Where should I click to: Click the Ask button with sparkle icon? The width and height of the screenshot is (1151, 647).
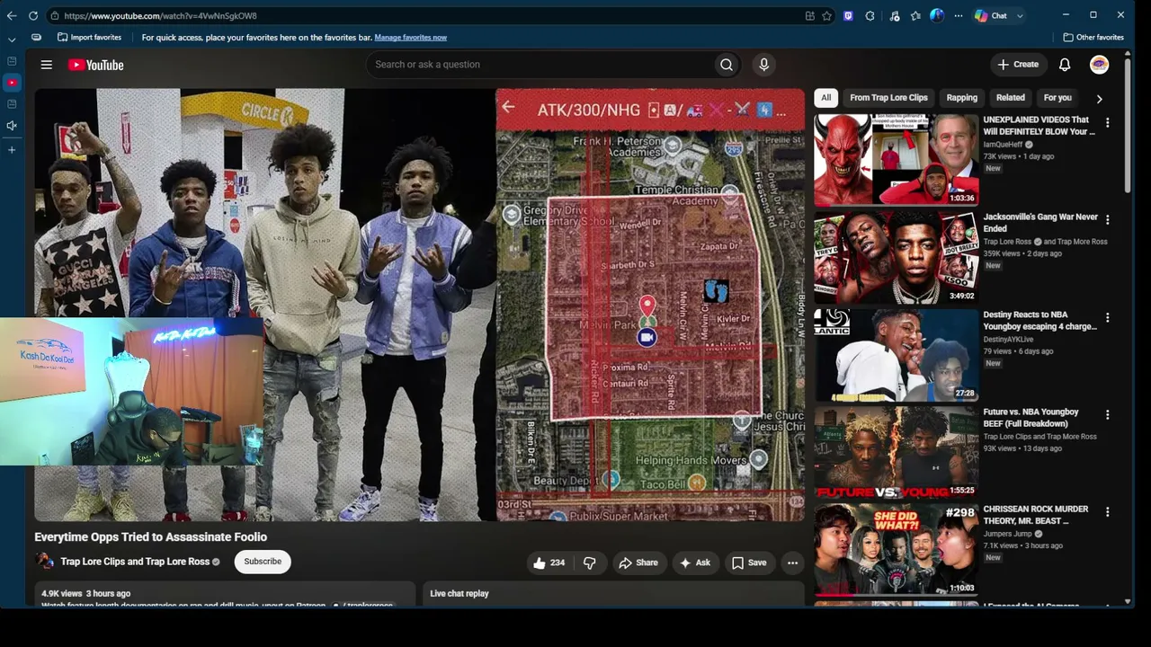pos(695,563)
